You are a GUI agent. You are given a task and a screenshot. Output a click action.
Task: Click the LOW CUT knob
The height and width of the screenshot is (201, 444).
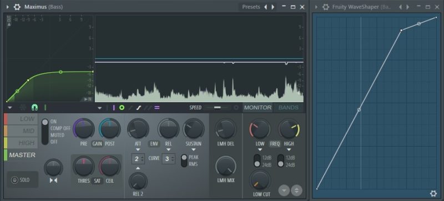click(x=260, y=180)
